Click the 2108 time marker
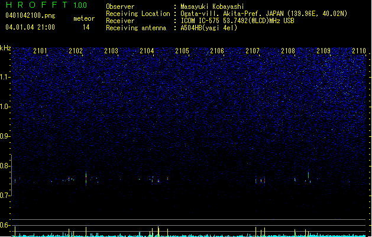The height and width of the screenshot is (237, 372). pyautogui.click(x=288, y=51)
